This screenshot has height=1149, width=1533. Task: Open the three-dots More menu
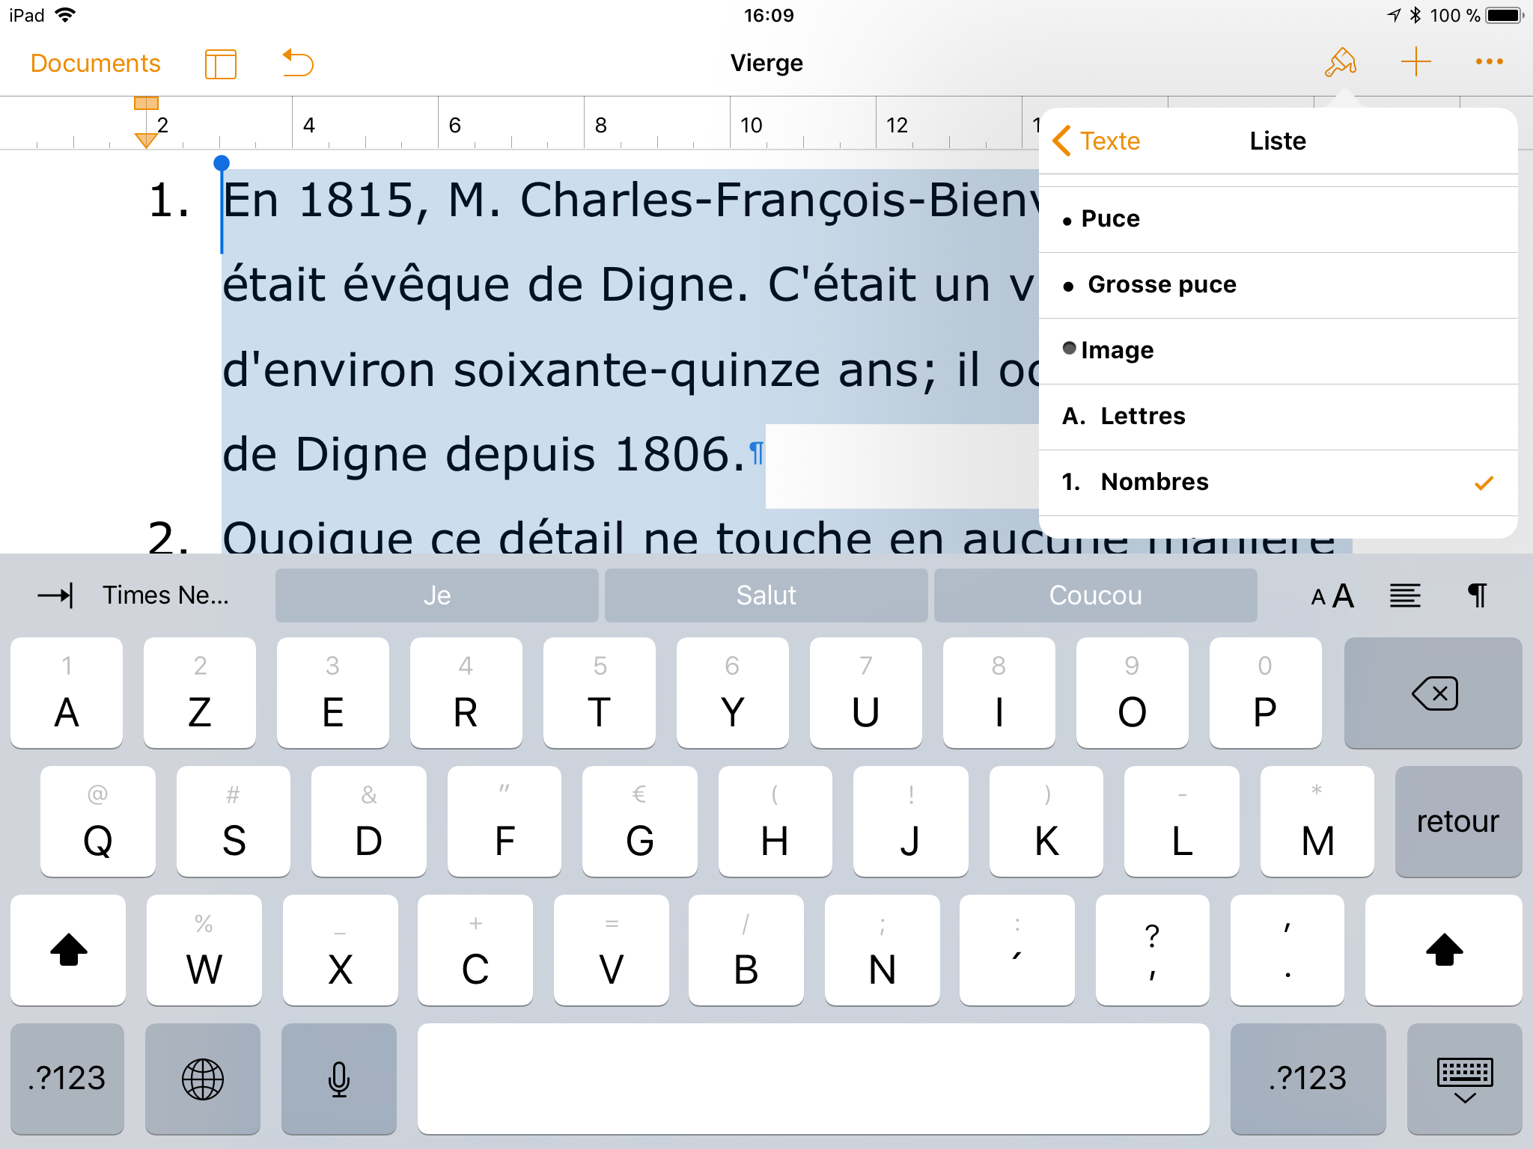[x=1489, y=62]
